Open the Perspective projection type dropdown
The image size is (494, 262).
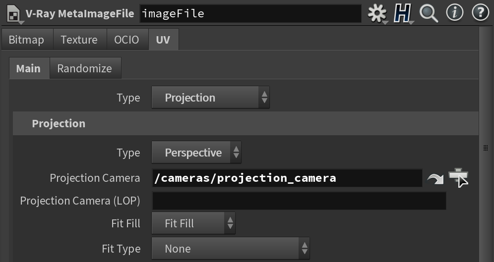(x=196, y=153)
